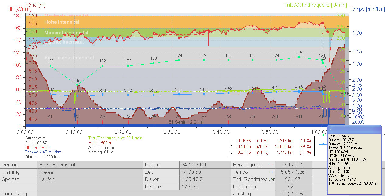Screen dimensions: 385x196
Task: Click the Tritt-/Schrittfrequenz [U/min] axis title
Action: 315,5
